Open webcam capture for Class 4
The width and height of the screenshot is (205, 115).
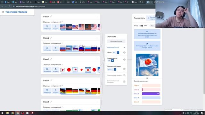[x=47, y=91]
